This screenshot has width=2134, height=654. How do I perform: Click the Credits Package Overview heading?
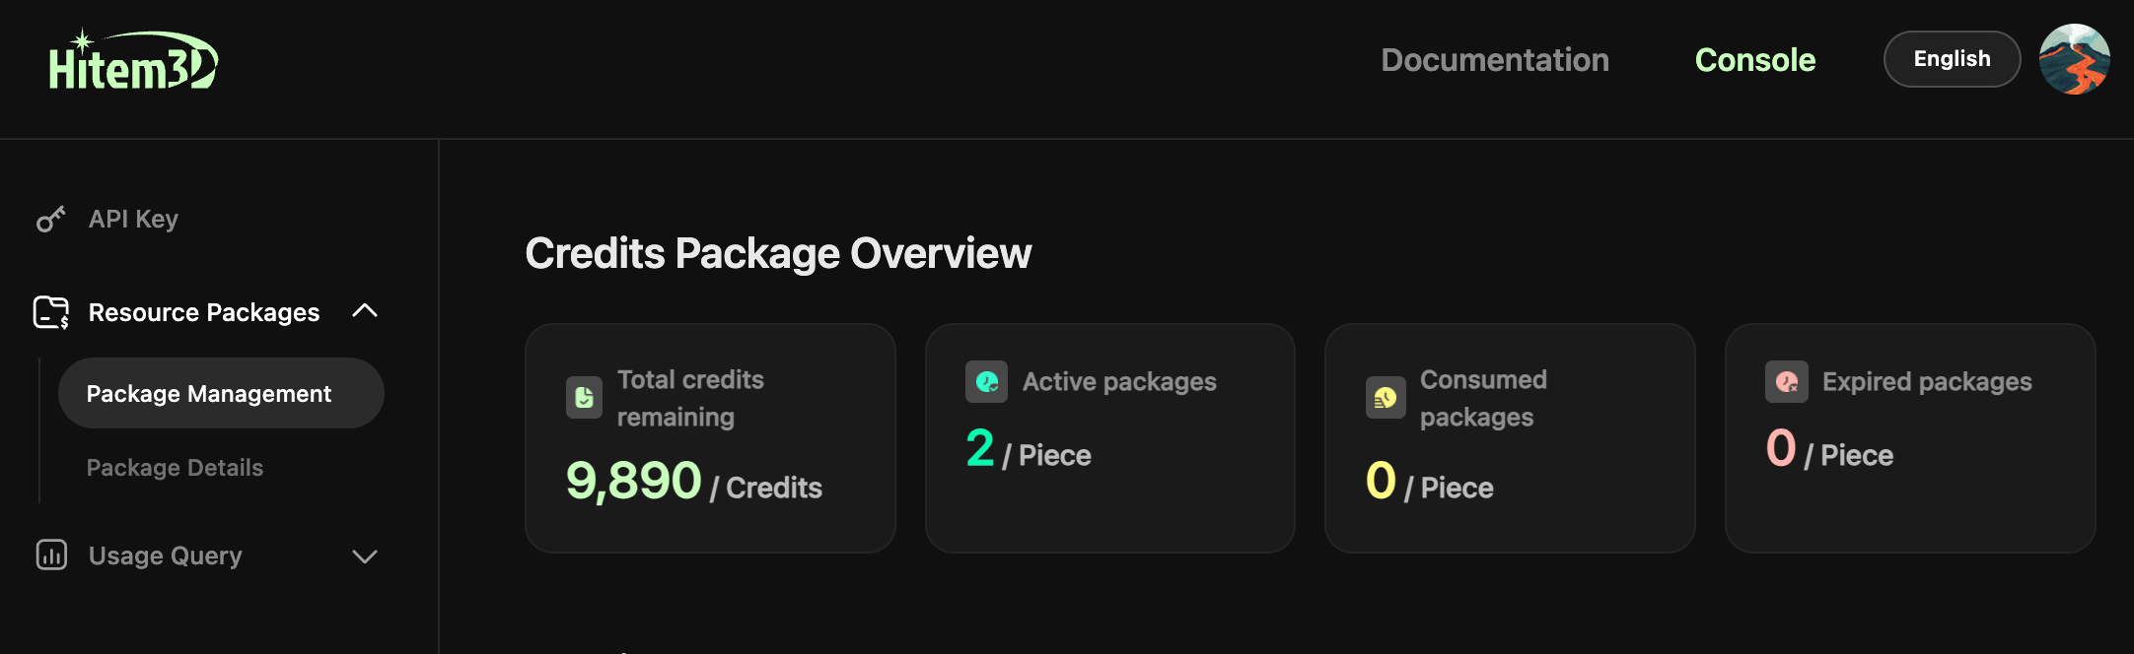point(778,253)
